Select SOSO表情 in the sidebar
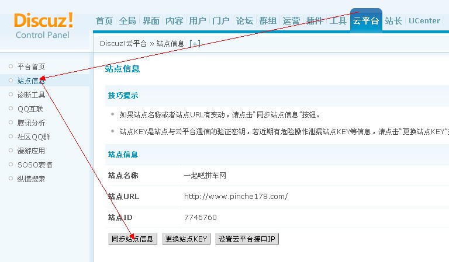Screen dimensions: 449x262 pos(35,165)
